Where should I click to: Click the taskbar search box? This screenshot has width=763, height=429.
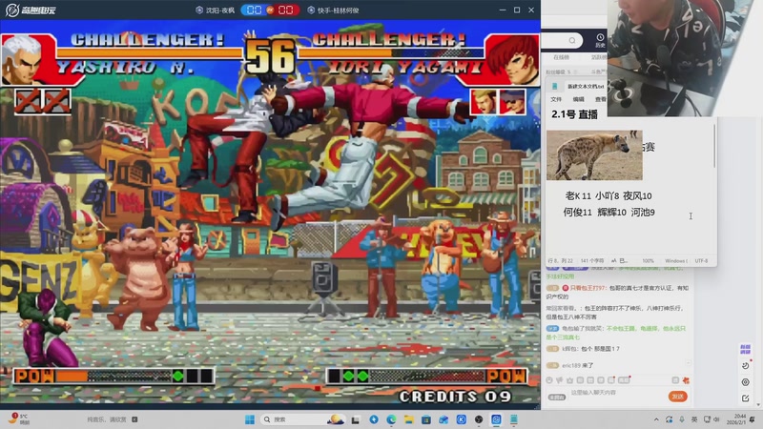coord(302,419)
